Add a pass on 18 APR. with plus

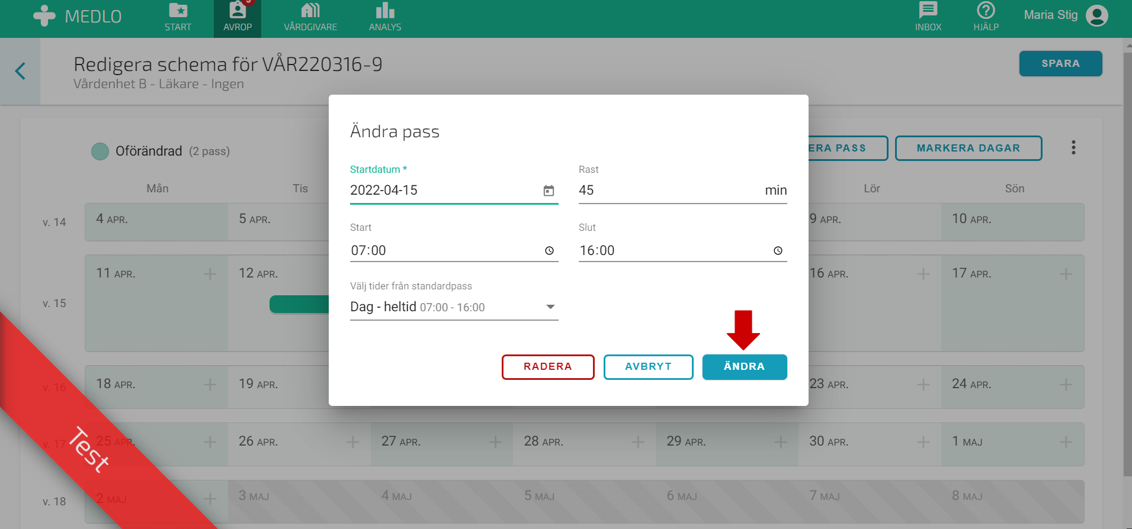[210, 385]
